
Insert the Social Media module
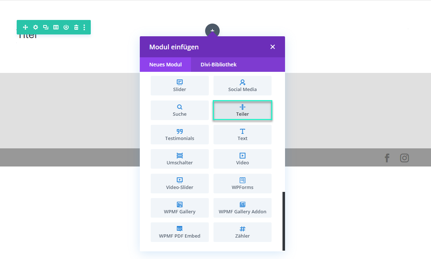(243, 86)
